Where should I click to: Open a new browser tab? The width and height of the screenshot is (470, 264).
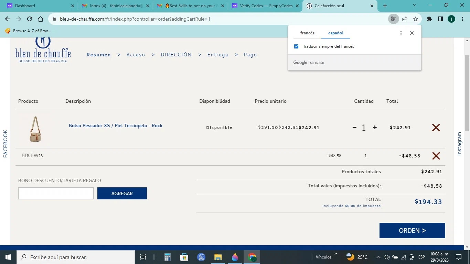point(385,6)
